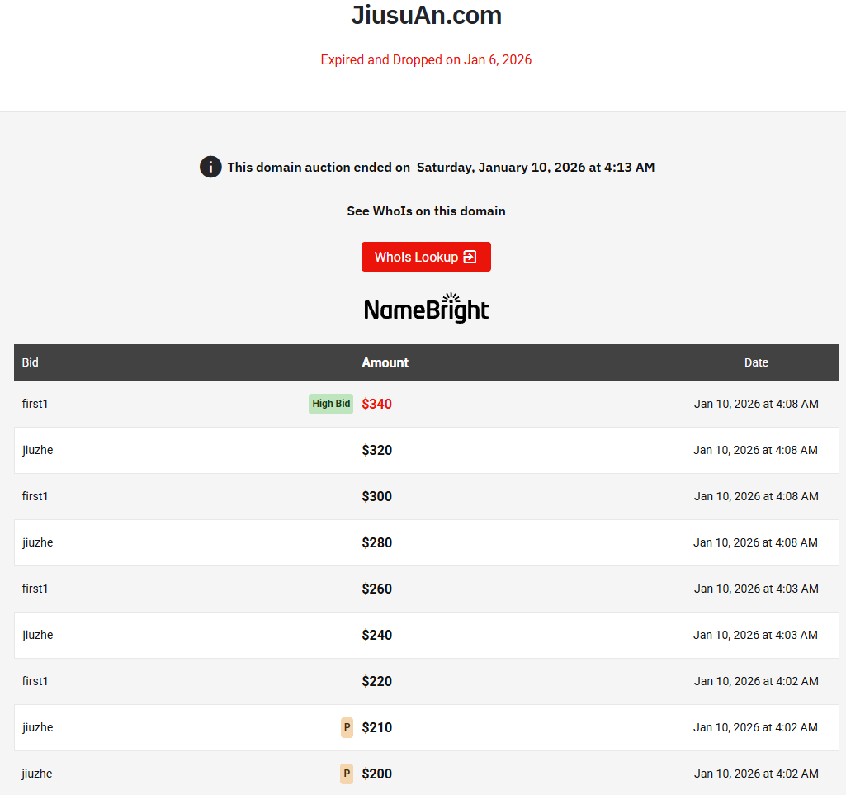The height and width of the screenshot is (795, 846).
Task: Select the $260 bid amount
Action: (x=376, y=589)
